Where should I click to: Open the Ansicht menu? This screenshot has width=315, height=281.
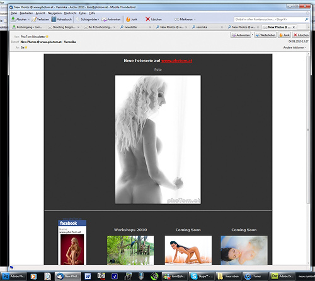(40, 13)
